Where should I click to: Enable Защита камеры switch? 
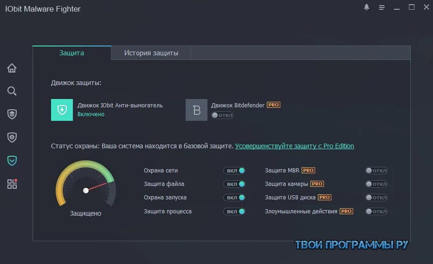(376, 184)
